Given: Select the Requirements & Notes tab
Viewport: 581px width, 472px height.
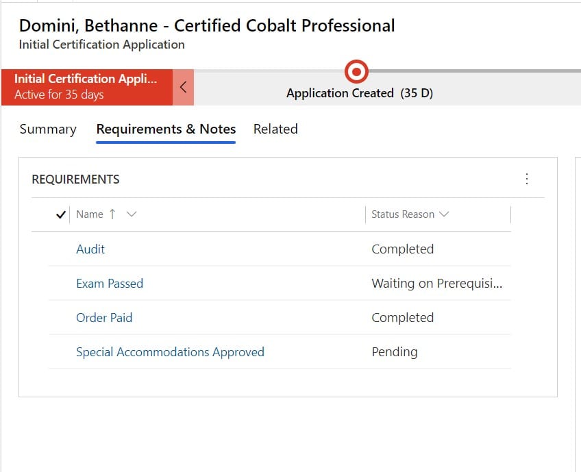Looking at the screenshot, I should point(166,129).
